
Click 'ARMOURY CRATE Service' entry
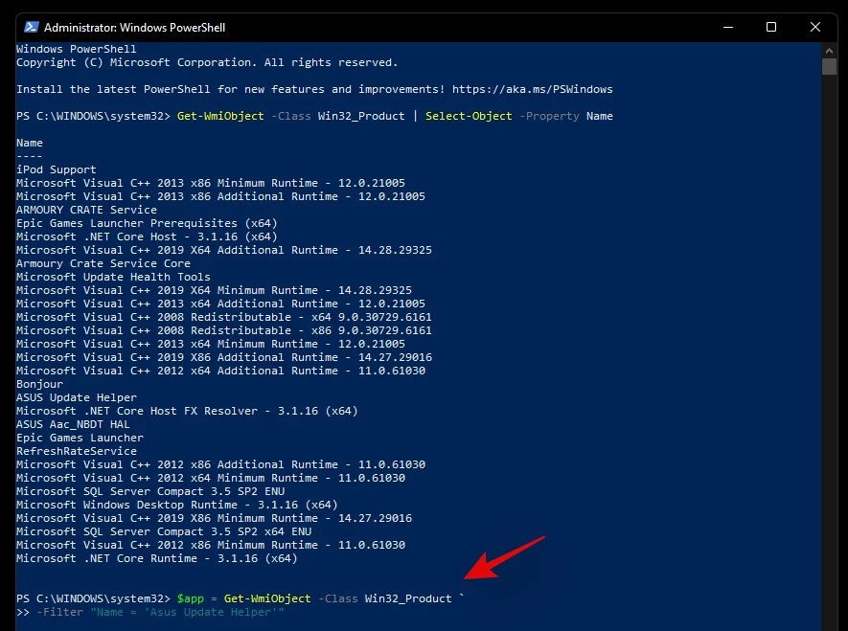86,210
